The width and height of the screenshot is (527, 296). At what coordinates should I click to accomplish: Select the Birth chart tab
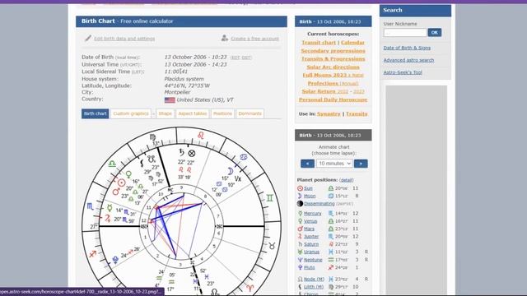click(x=96, y=113)
